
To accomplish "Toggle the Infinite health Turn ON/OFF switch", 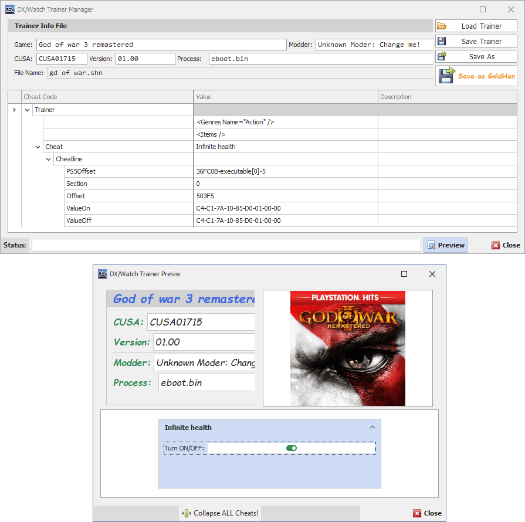I will [292, 448].
